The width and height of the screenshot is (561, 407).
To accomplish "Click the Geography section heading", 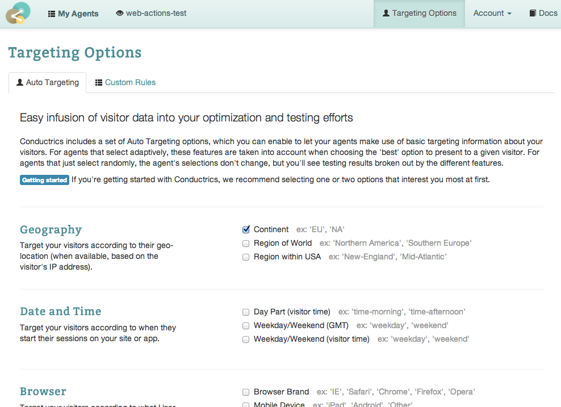I will point(51,229).
